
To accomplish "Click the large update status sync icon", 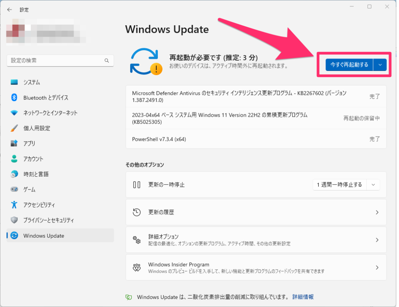I will (x=146, y=61).
